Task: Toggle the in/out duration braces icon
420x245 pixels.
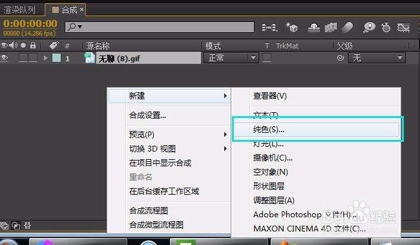Action: [27, 226]
